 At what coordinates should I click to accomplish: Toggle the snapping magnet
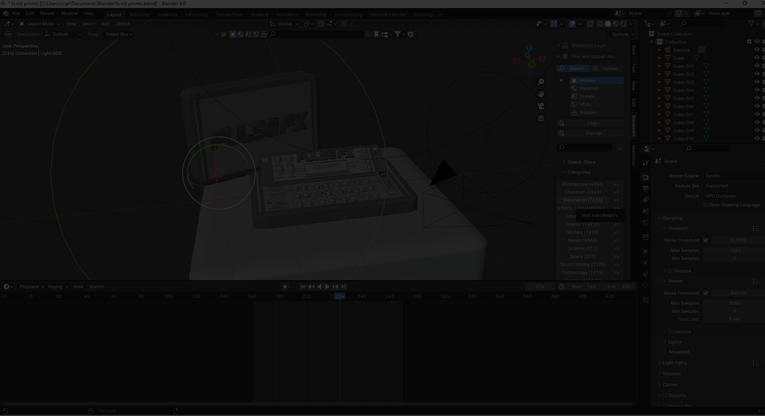(321, 24)
